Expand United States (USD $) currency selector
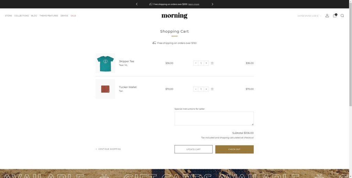This screenshot has width=352, height=178. pos(309,16)
